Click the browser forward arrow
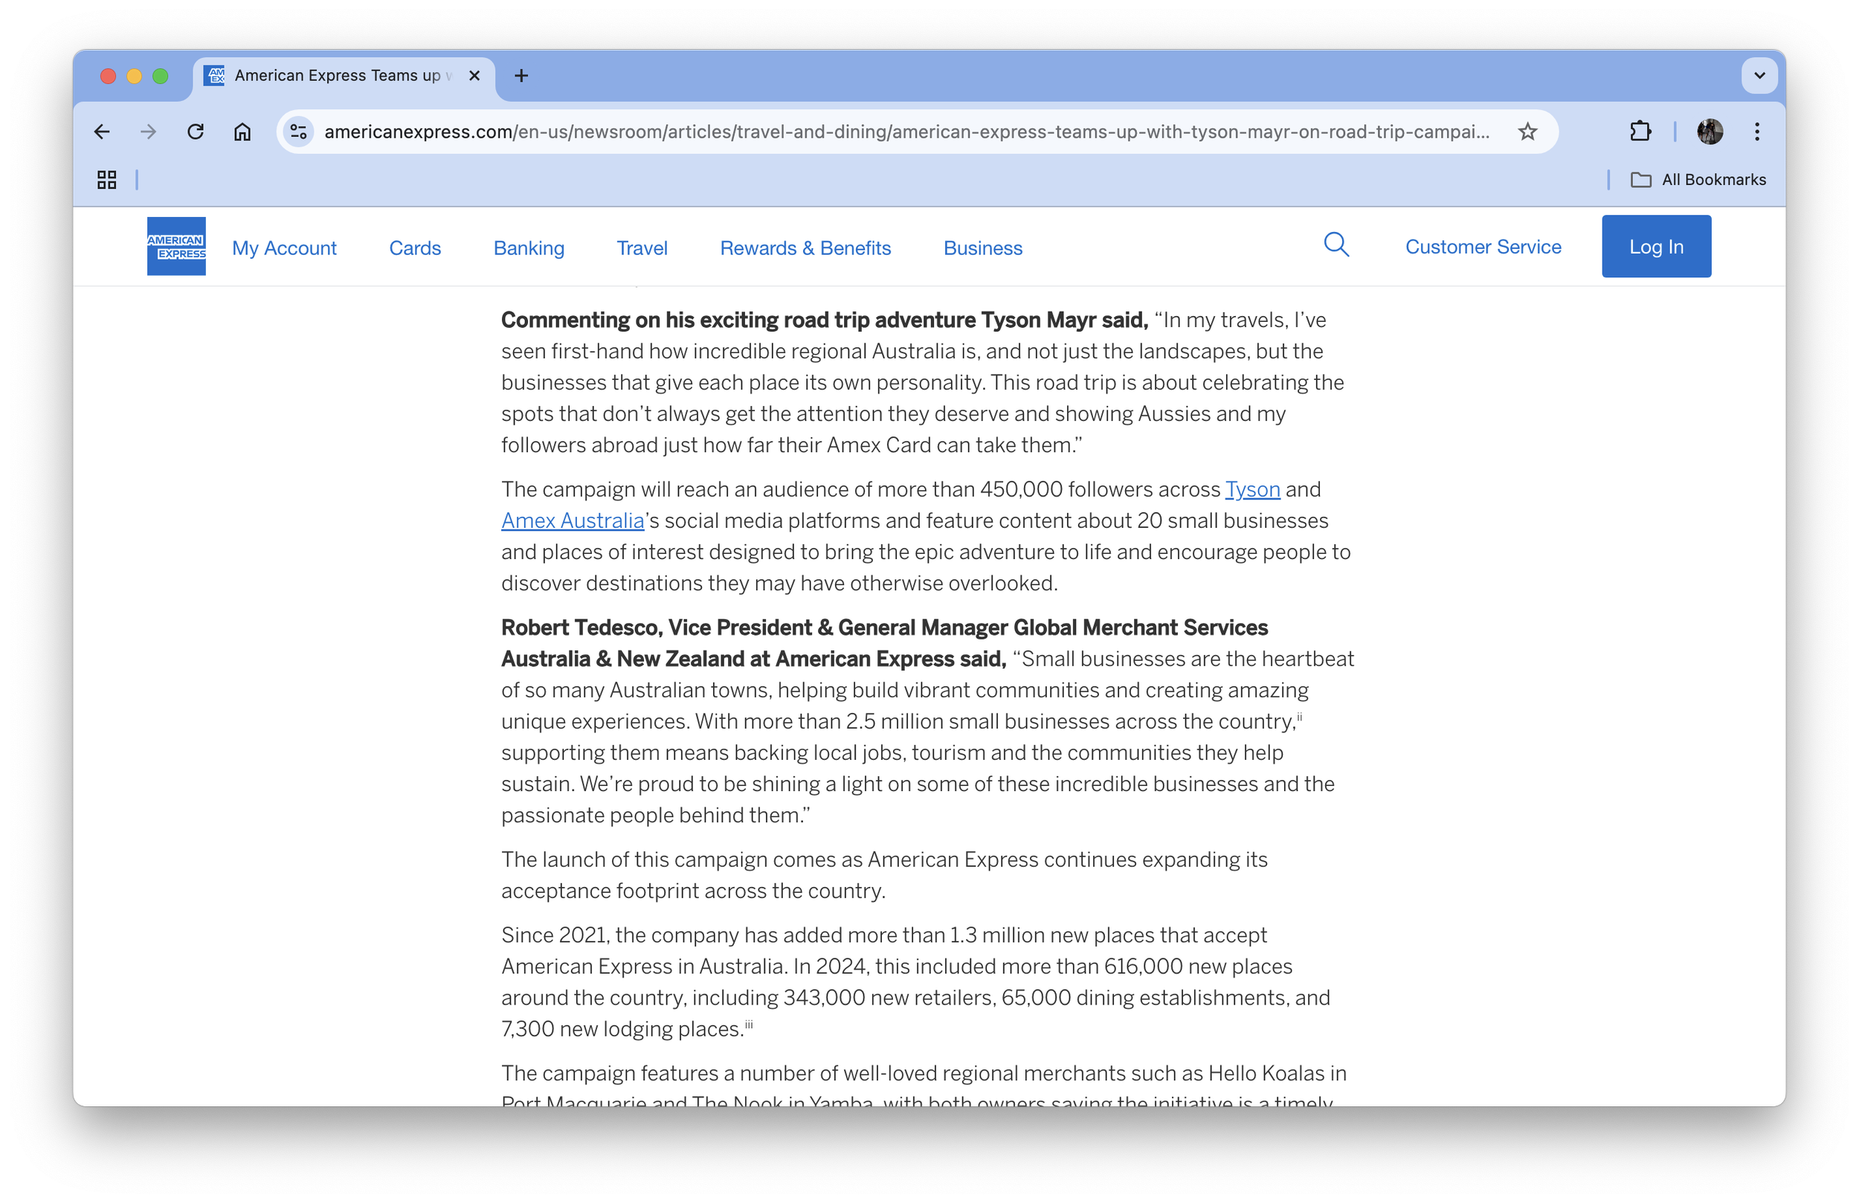1859x1203 pixels. coord(149,132)
